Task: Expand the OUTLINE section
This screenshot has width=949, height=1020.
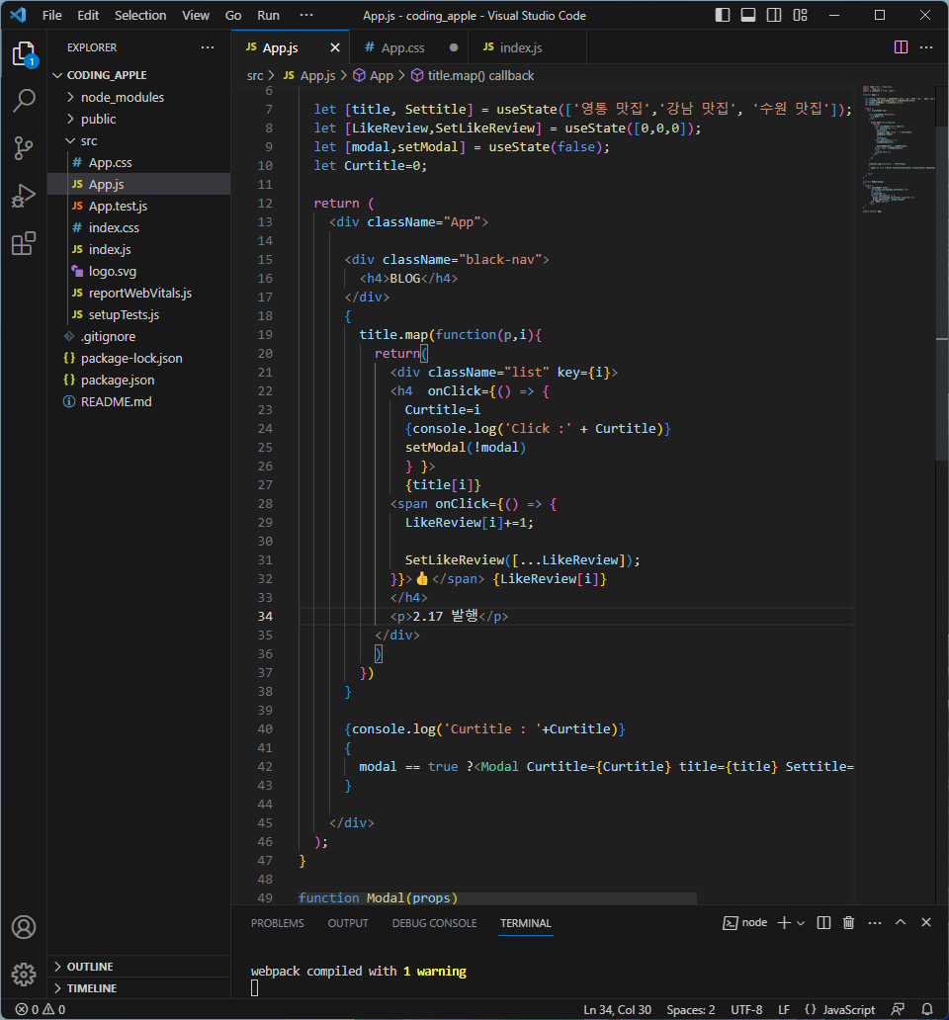Action: pyautogui.click(x=139, y=967)
